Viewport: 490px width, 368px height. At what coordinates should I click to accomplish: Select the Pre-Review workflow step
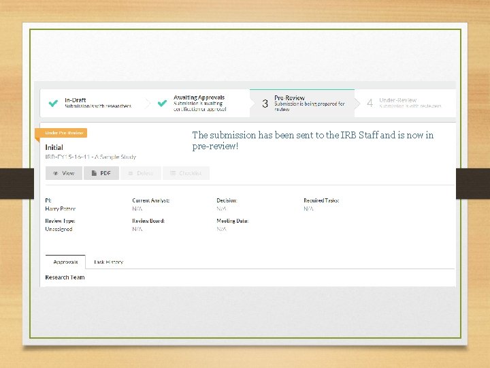(x=302, y=104)
